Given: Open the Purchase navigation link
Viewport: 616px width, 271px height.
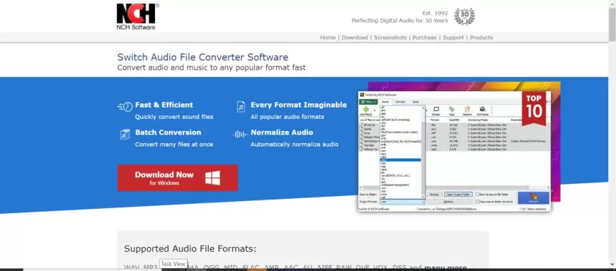Looking at the screenshot, I should pyautogui.click(x=424, y=38).
